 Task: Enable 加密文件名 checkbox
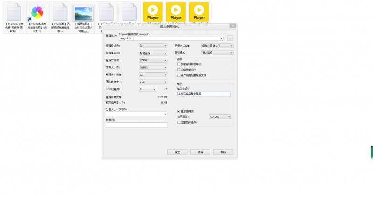(x=179, y=122)
